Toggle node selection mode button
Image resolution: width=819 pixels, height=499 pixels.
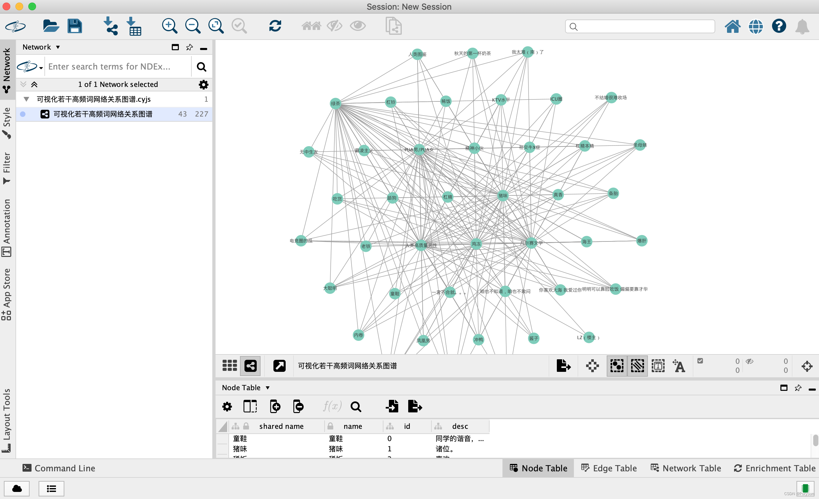click(617, 366)
